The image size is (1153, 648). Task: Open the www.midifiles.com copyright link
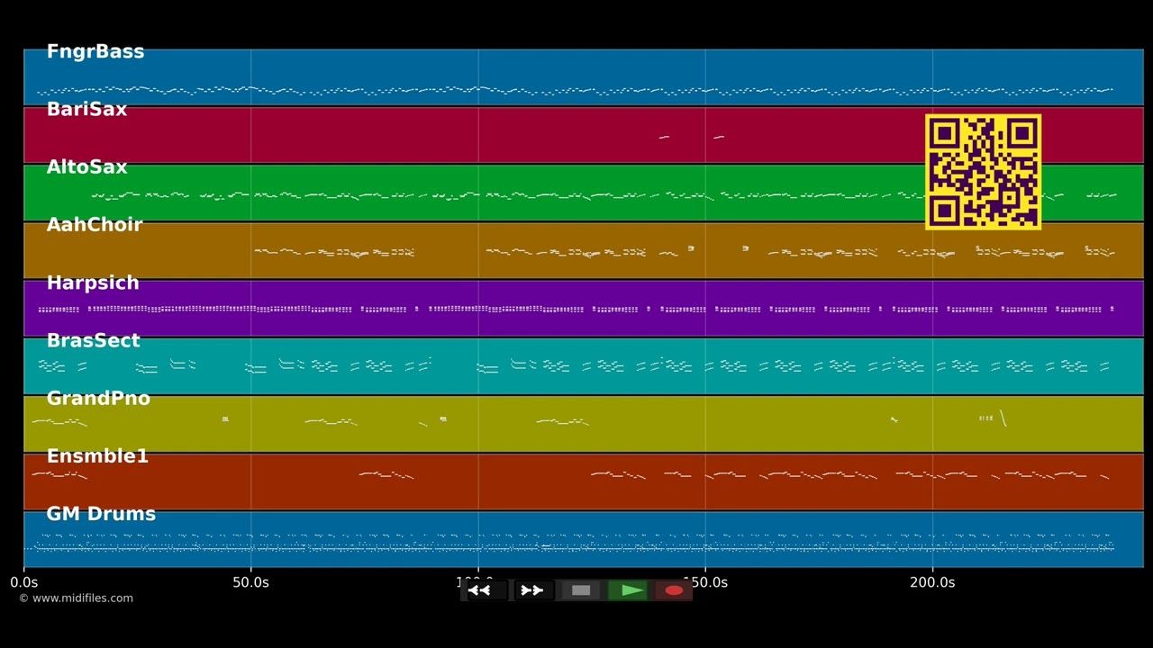pyautogui.click(x=76, y=598)
